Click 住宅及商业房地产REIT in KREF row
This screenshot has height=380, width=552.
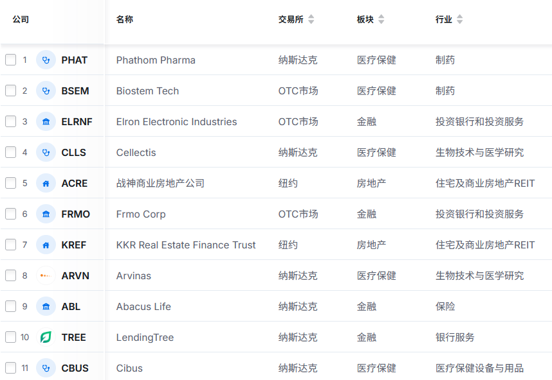click(x=485, y=245)
